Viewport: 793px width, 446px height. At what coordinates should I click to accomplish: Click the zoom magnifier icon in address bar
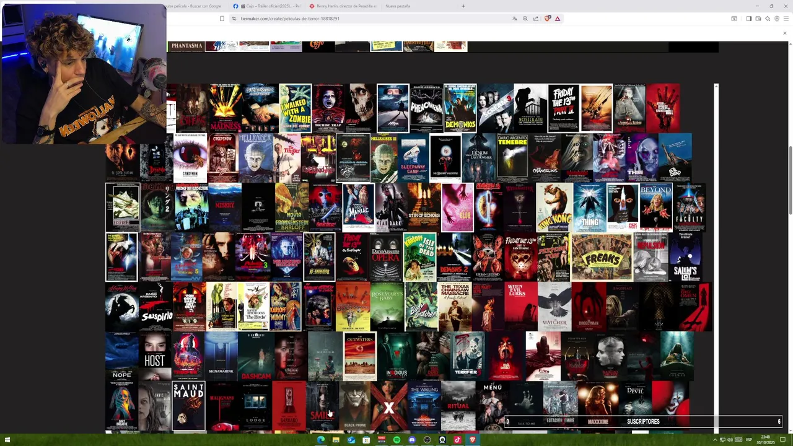(x=525, y=19)
